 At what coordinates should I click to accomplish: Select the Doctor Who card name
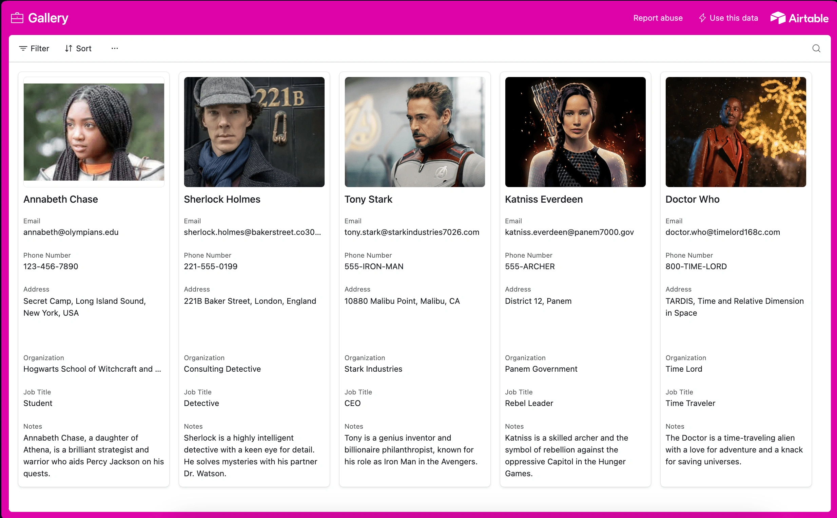692,199
